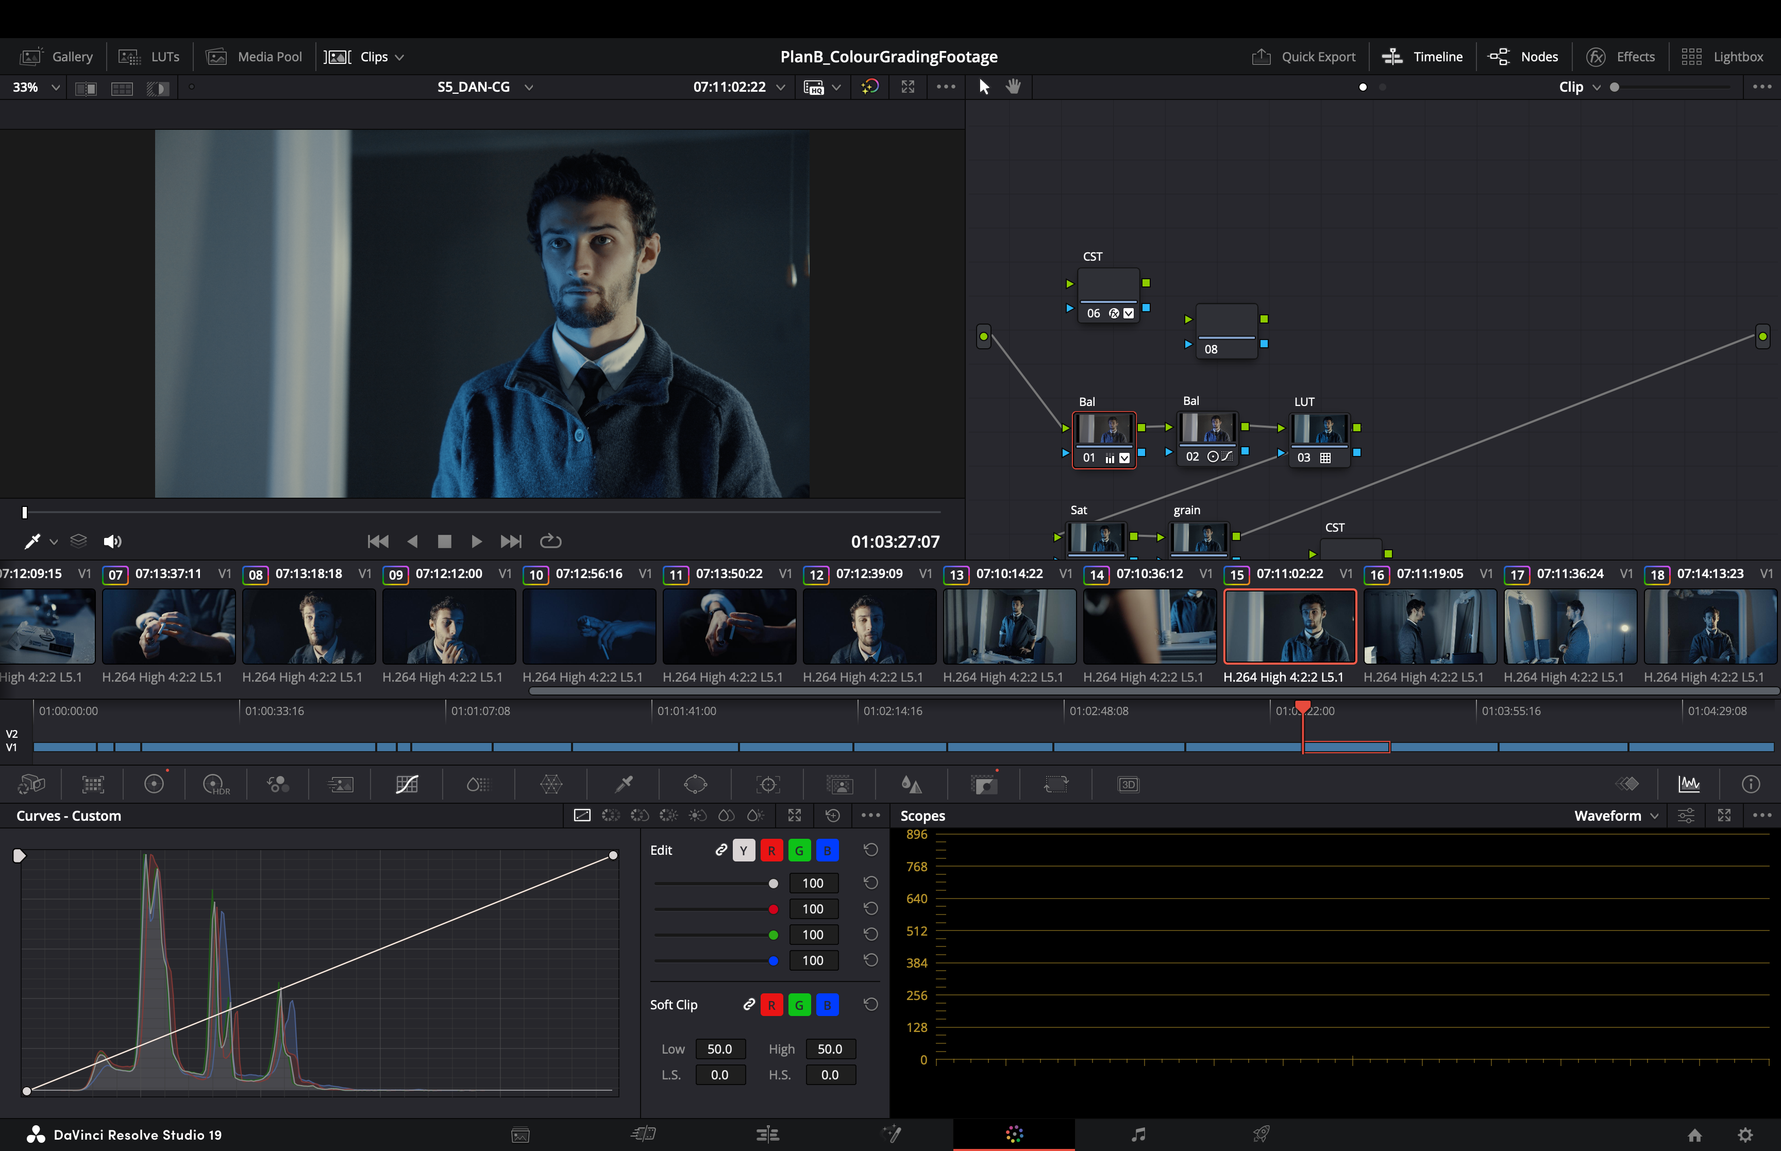Image resolution: width=1781 pixels, height=1151 pixels.
Task: Mute viewer audio with the speaker icon
Action: click(x=112, y=541)
